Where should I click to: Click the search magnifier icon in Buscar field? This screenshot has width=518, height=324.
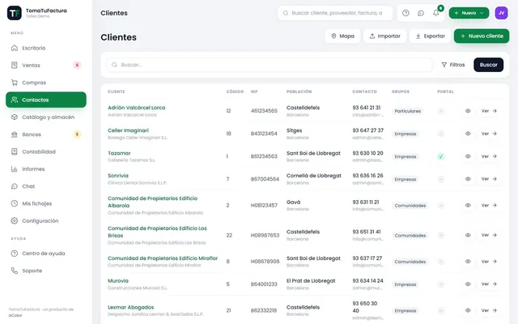pos(114,65)
